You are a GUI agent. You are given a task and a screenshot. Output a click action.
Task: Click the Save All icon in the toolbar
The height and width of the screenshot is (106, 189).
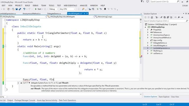click(20, 9)
